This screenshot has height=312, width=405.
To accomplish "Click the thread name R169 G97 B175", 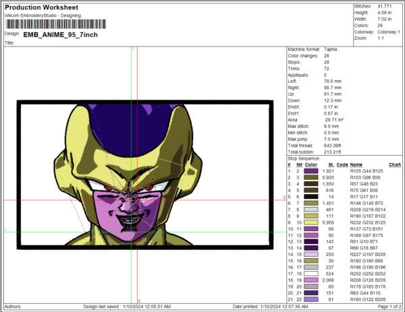I will coord(367,235).
